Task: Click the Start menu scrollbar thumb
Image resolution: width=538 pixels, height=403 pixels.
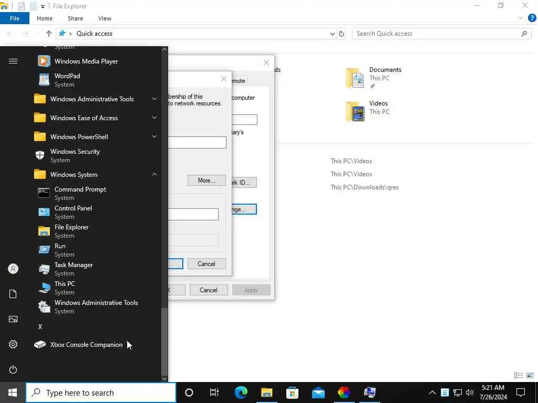Action: 164,341
